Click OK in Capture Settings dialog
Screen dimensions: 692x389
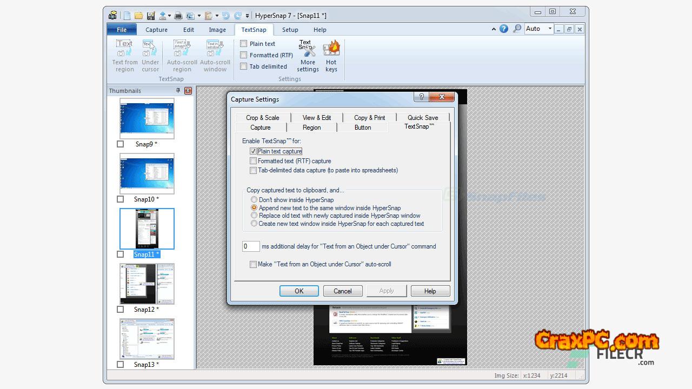click(x=299, y=291)
